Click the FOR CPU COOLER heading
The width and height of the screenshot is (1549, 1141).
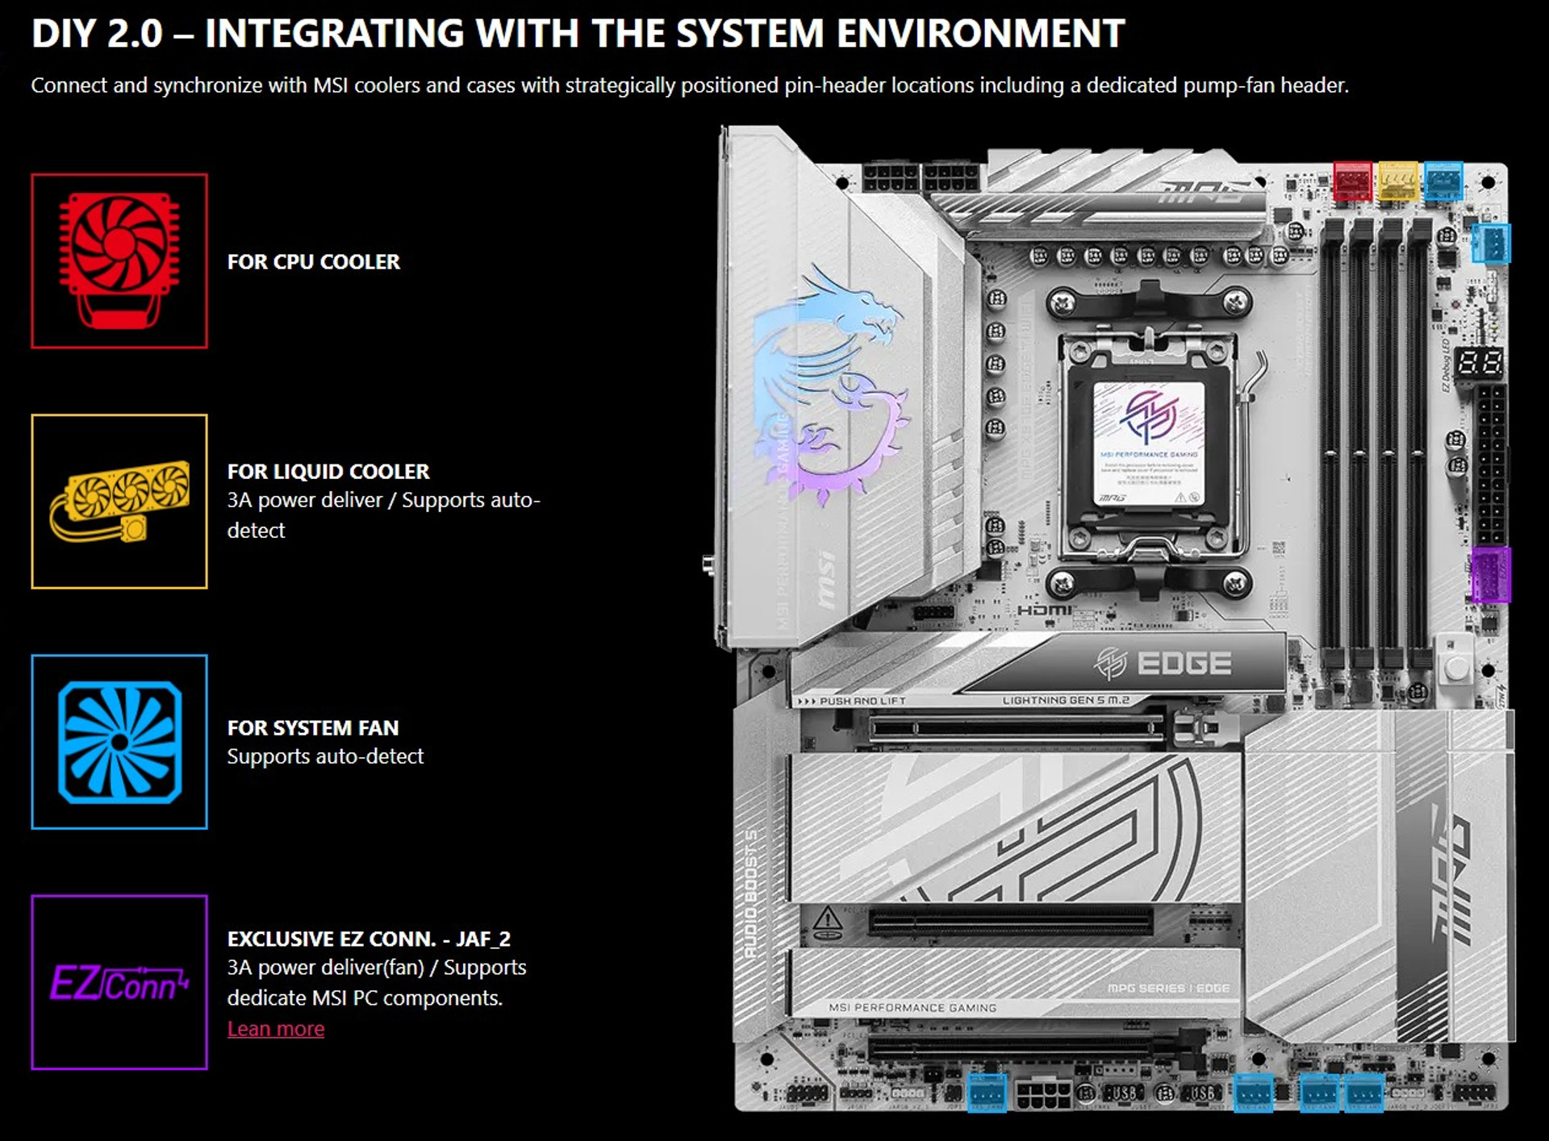314,262
